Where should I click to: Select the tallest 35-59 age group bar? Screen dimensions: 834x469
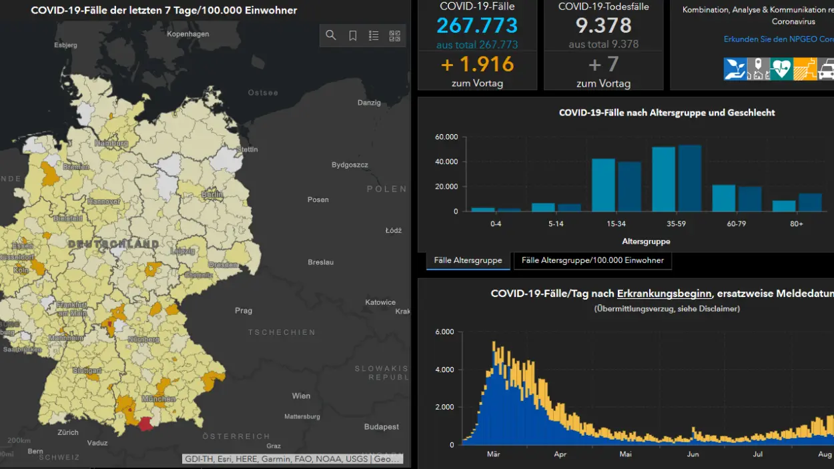tap(690, 179)
